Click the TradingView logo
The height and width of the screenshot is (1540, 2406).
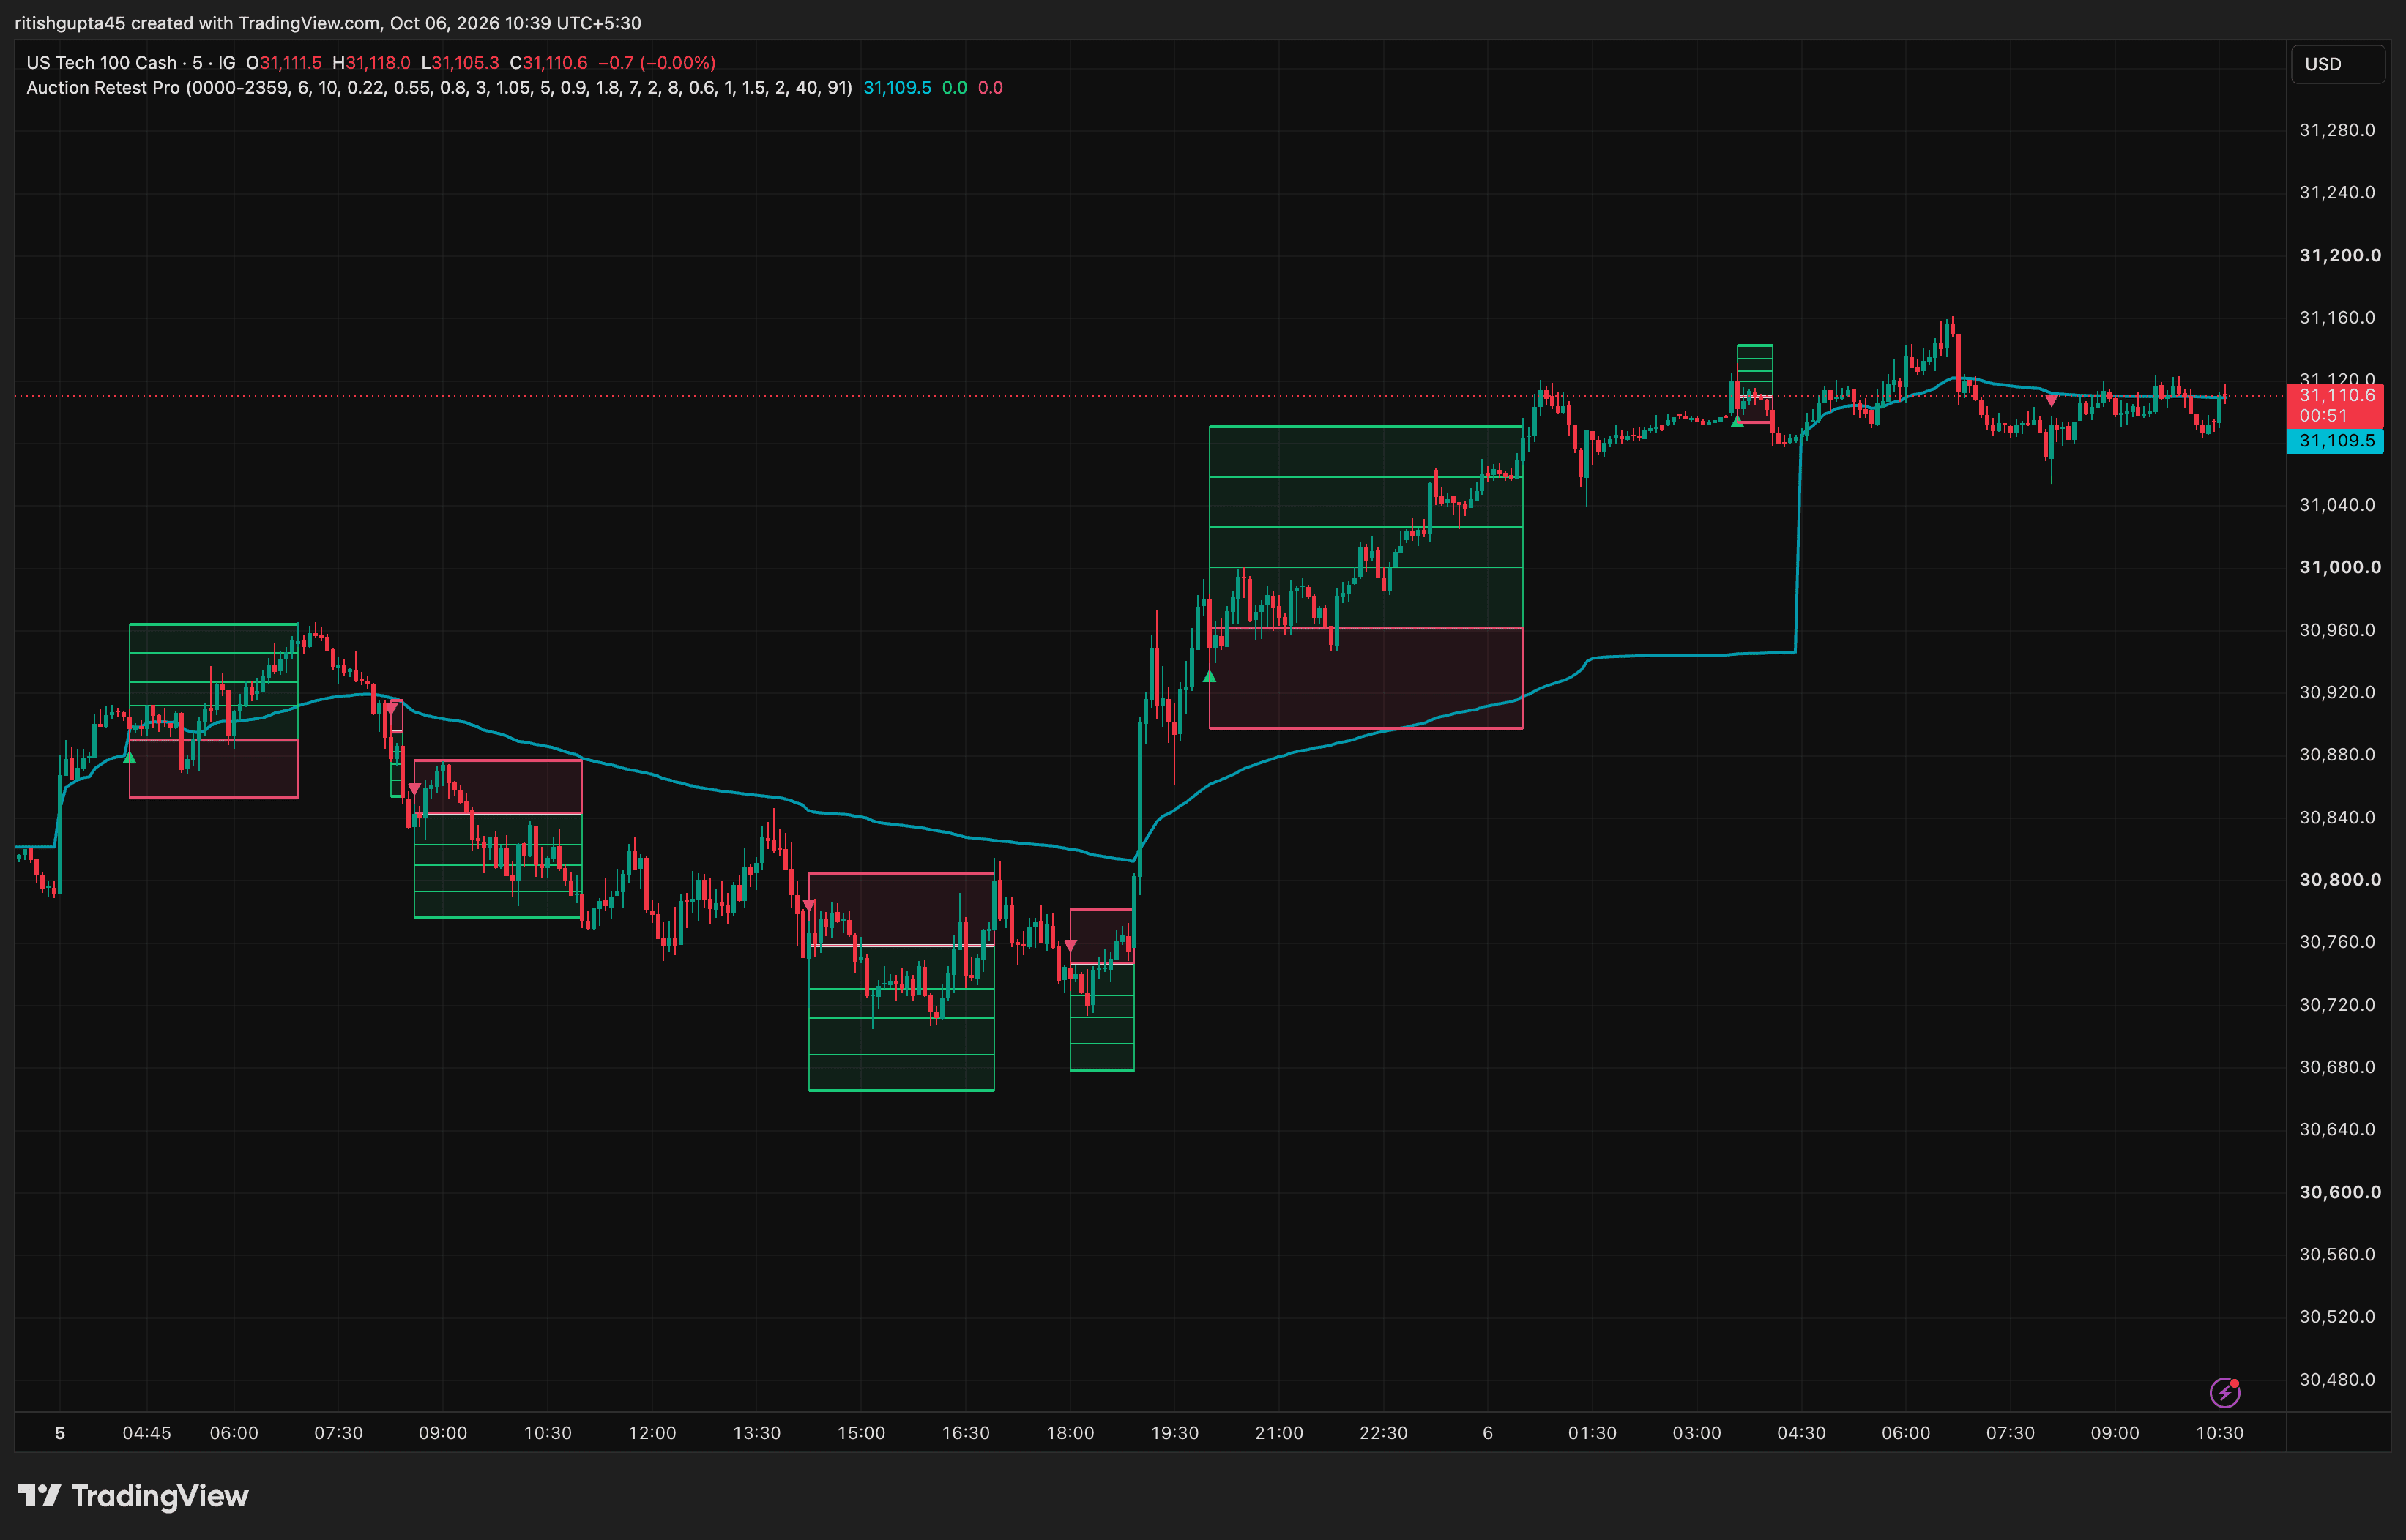pyautogui.click(x=133, y=1496)
